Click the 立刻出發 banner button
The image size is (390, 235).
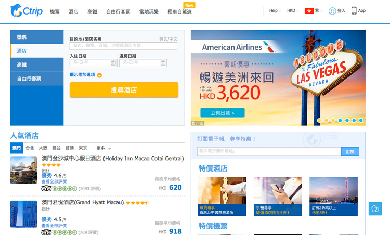223,113
